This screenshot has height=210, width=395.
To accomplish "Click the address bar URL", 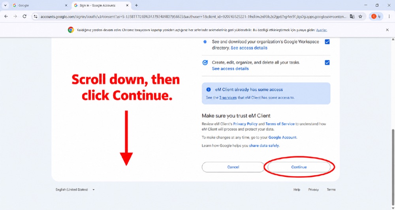I will point(193,17).
